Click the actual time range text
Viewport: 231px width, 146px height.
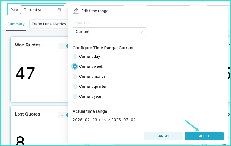tap(104, 120)
